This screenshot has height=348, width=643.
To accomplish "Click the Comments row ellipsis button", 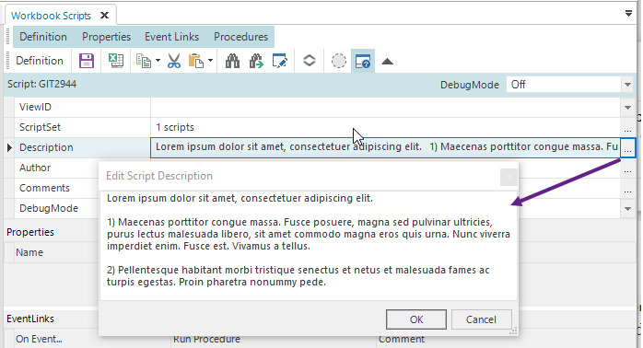I will 627,189.
